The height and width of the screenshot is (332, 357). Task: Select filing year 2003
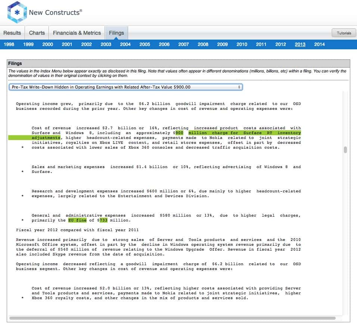coord(106,44)
